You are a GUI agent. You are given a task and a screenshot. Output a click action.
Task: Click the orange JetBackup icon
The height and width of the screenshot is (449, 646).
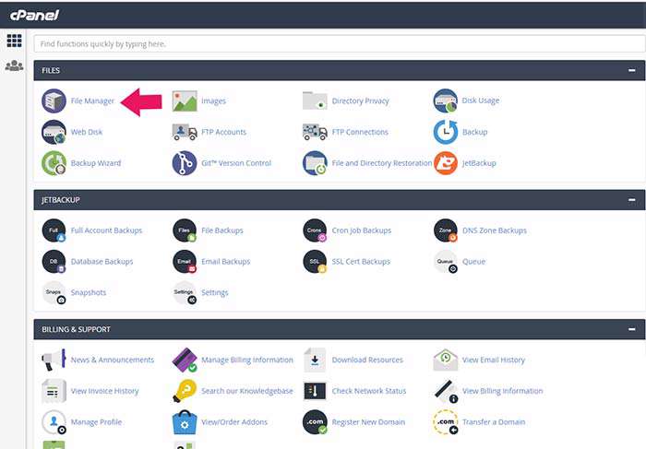click(446, 163)
